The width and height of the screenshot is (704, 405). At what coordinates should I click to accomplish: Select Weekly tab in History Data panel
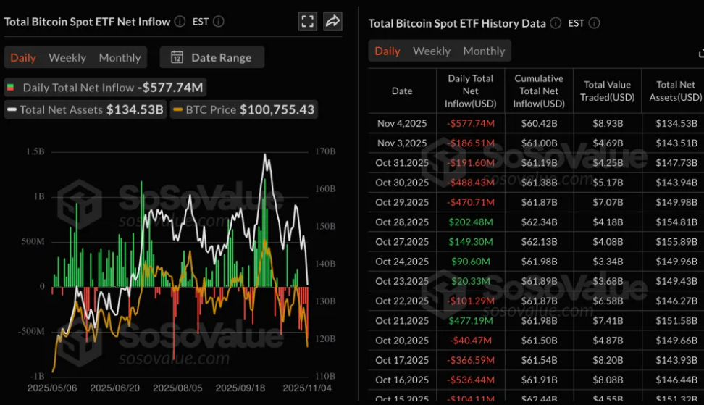click(432, 51)
